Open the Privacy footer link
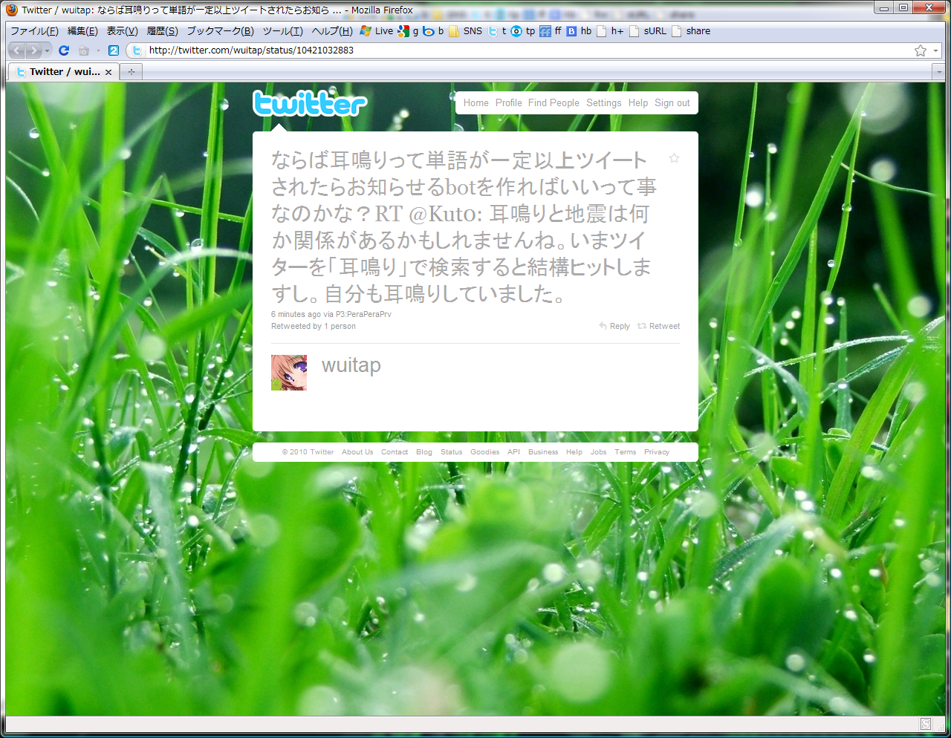This screenshot has width=951, height=738. pos(657,452)
